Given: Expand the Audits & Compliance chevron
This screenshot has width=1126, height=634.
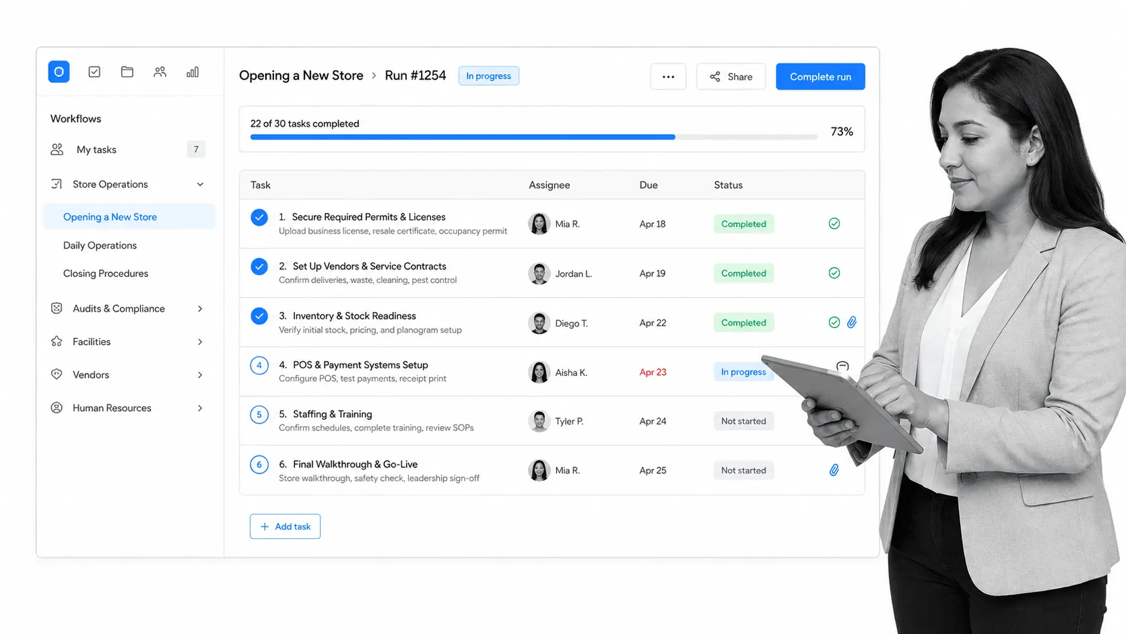Looking at the screenshot, I should click(x=200, y=309).
